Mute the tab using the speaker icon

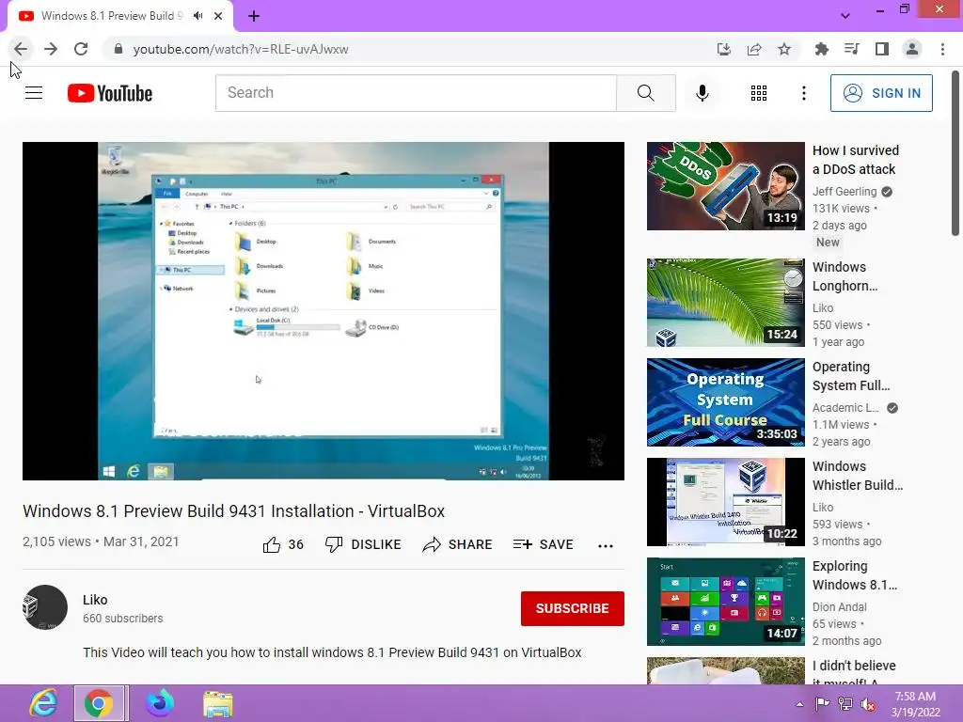point(197,16)
